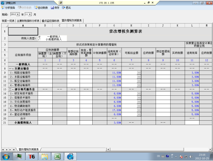Open the month 11 dropdown
The image size is (213, 161).
coord(30,14)
